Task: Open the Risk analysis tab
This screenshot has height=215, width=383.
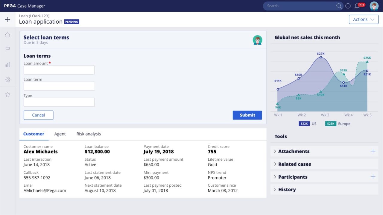Action: [x=89, y=134]
